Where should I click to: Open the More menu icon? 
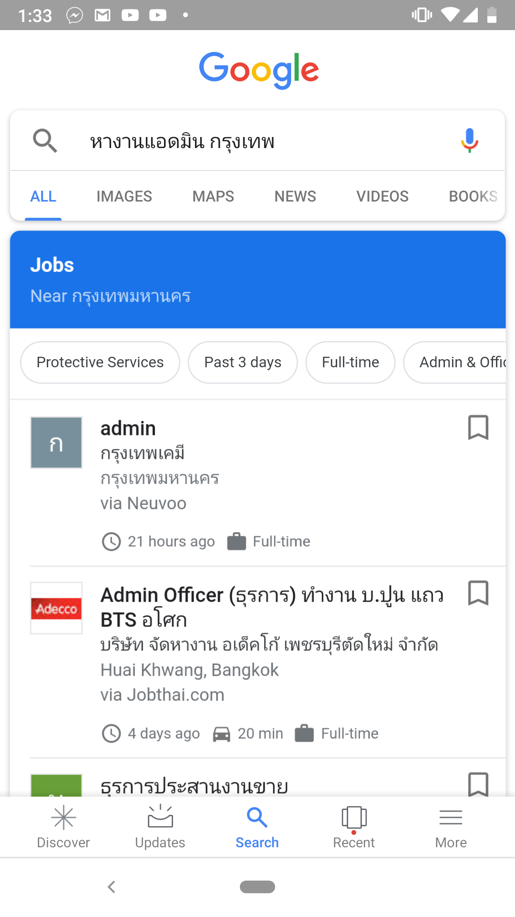click(x=451, y=818)
